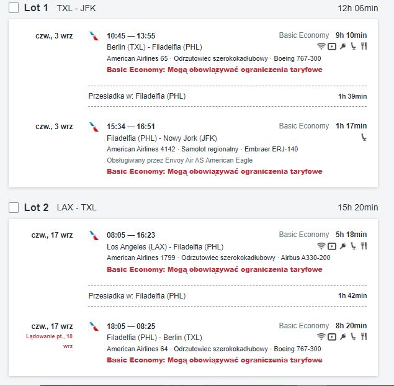Open Basic Economy restrictions warning for American Airlines 65
Image resolution: width=394 pixels, height=386 pixels.
click(x=215, y=70)
